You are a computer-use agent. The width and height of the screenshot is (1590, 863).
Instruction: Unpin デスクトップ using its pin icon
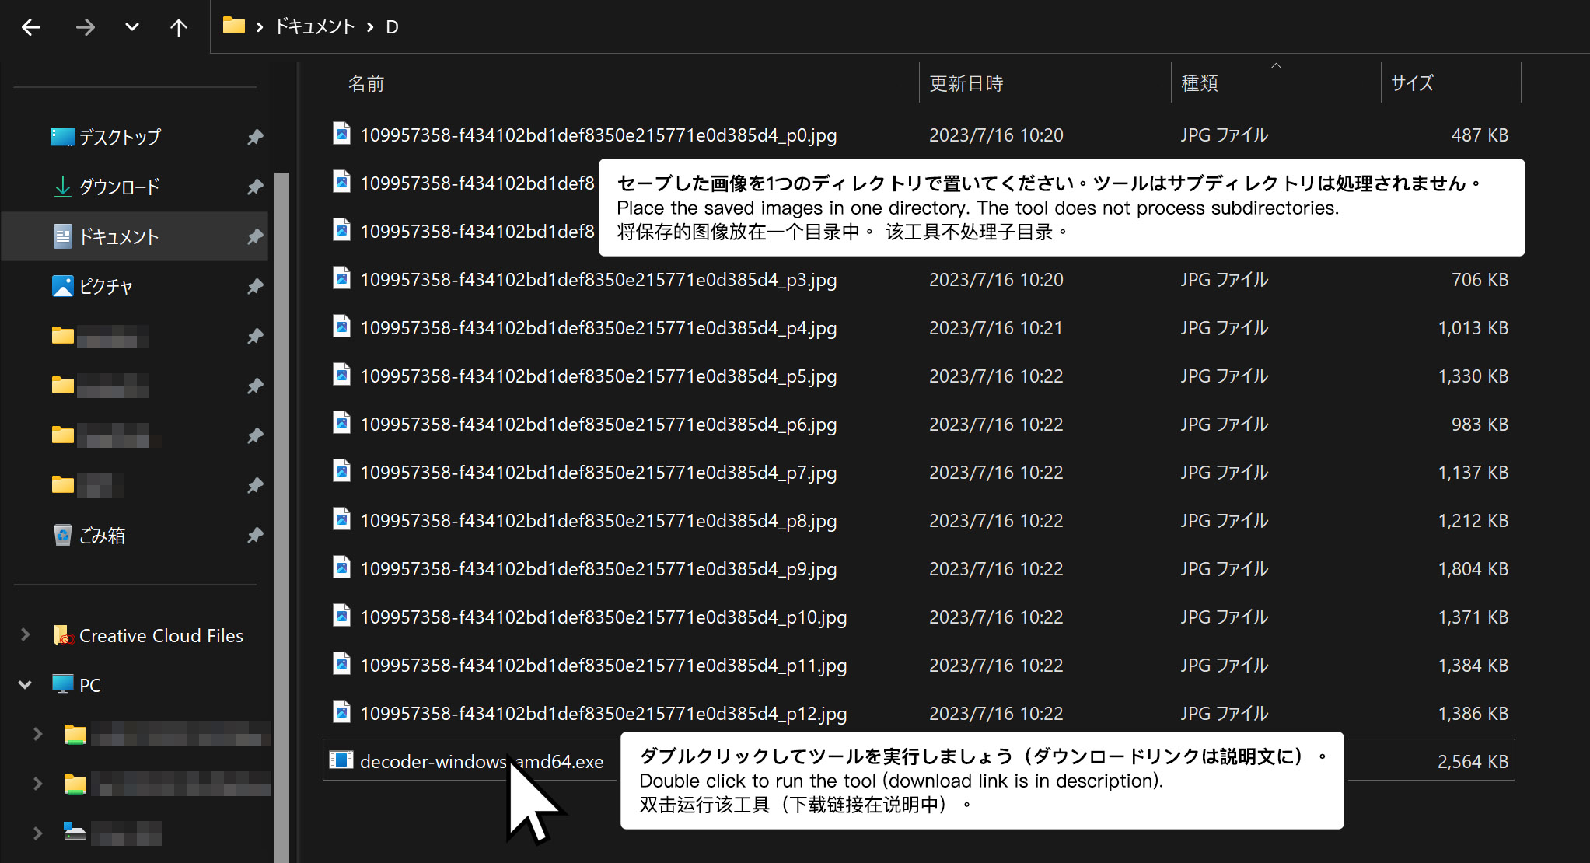click(x=255, y=137)
